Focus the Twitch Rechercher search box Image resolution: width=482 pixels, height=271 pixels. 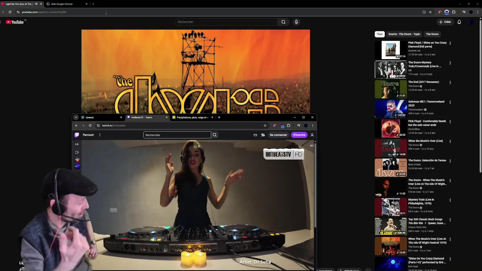pos(177,135)
